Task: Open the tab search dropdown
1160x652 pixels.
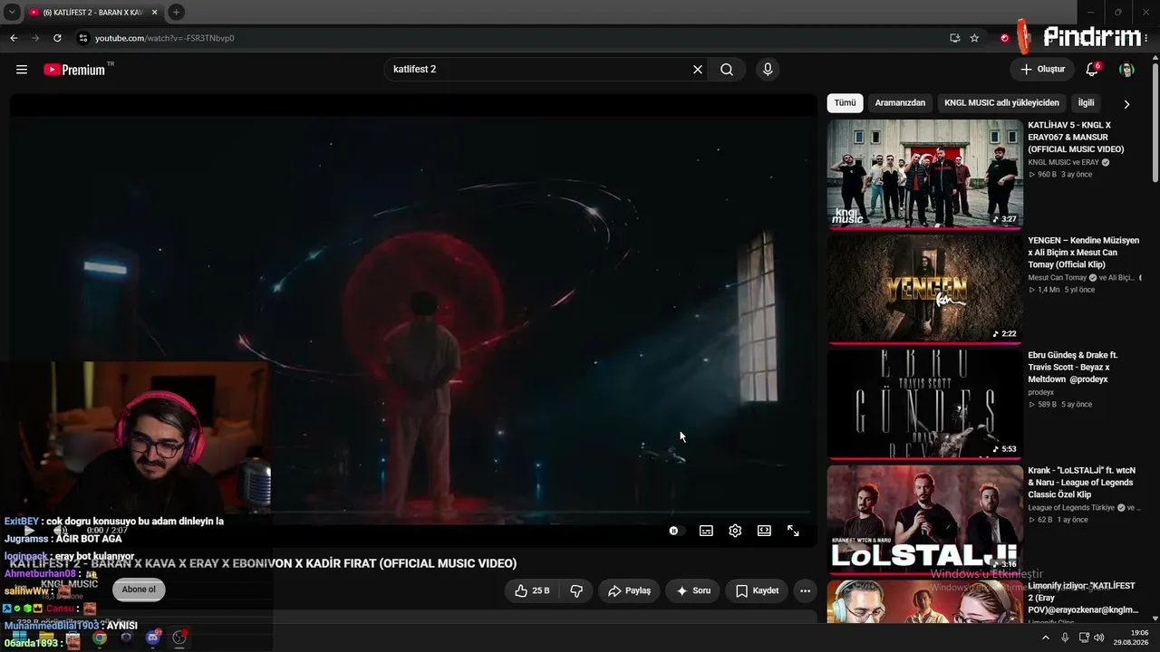Action: pos(12,13)
